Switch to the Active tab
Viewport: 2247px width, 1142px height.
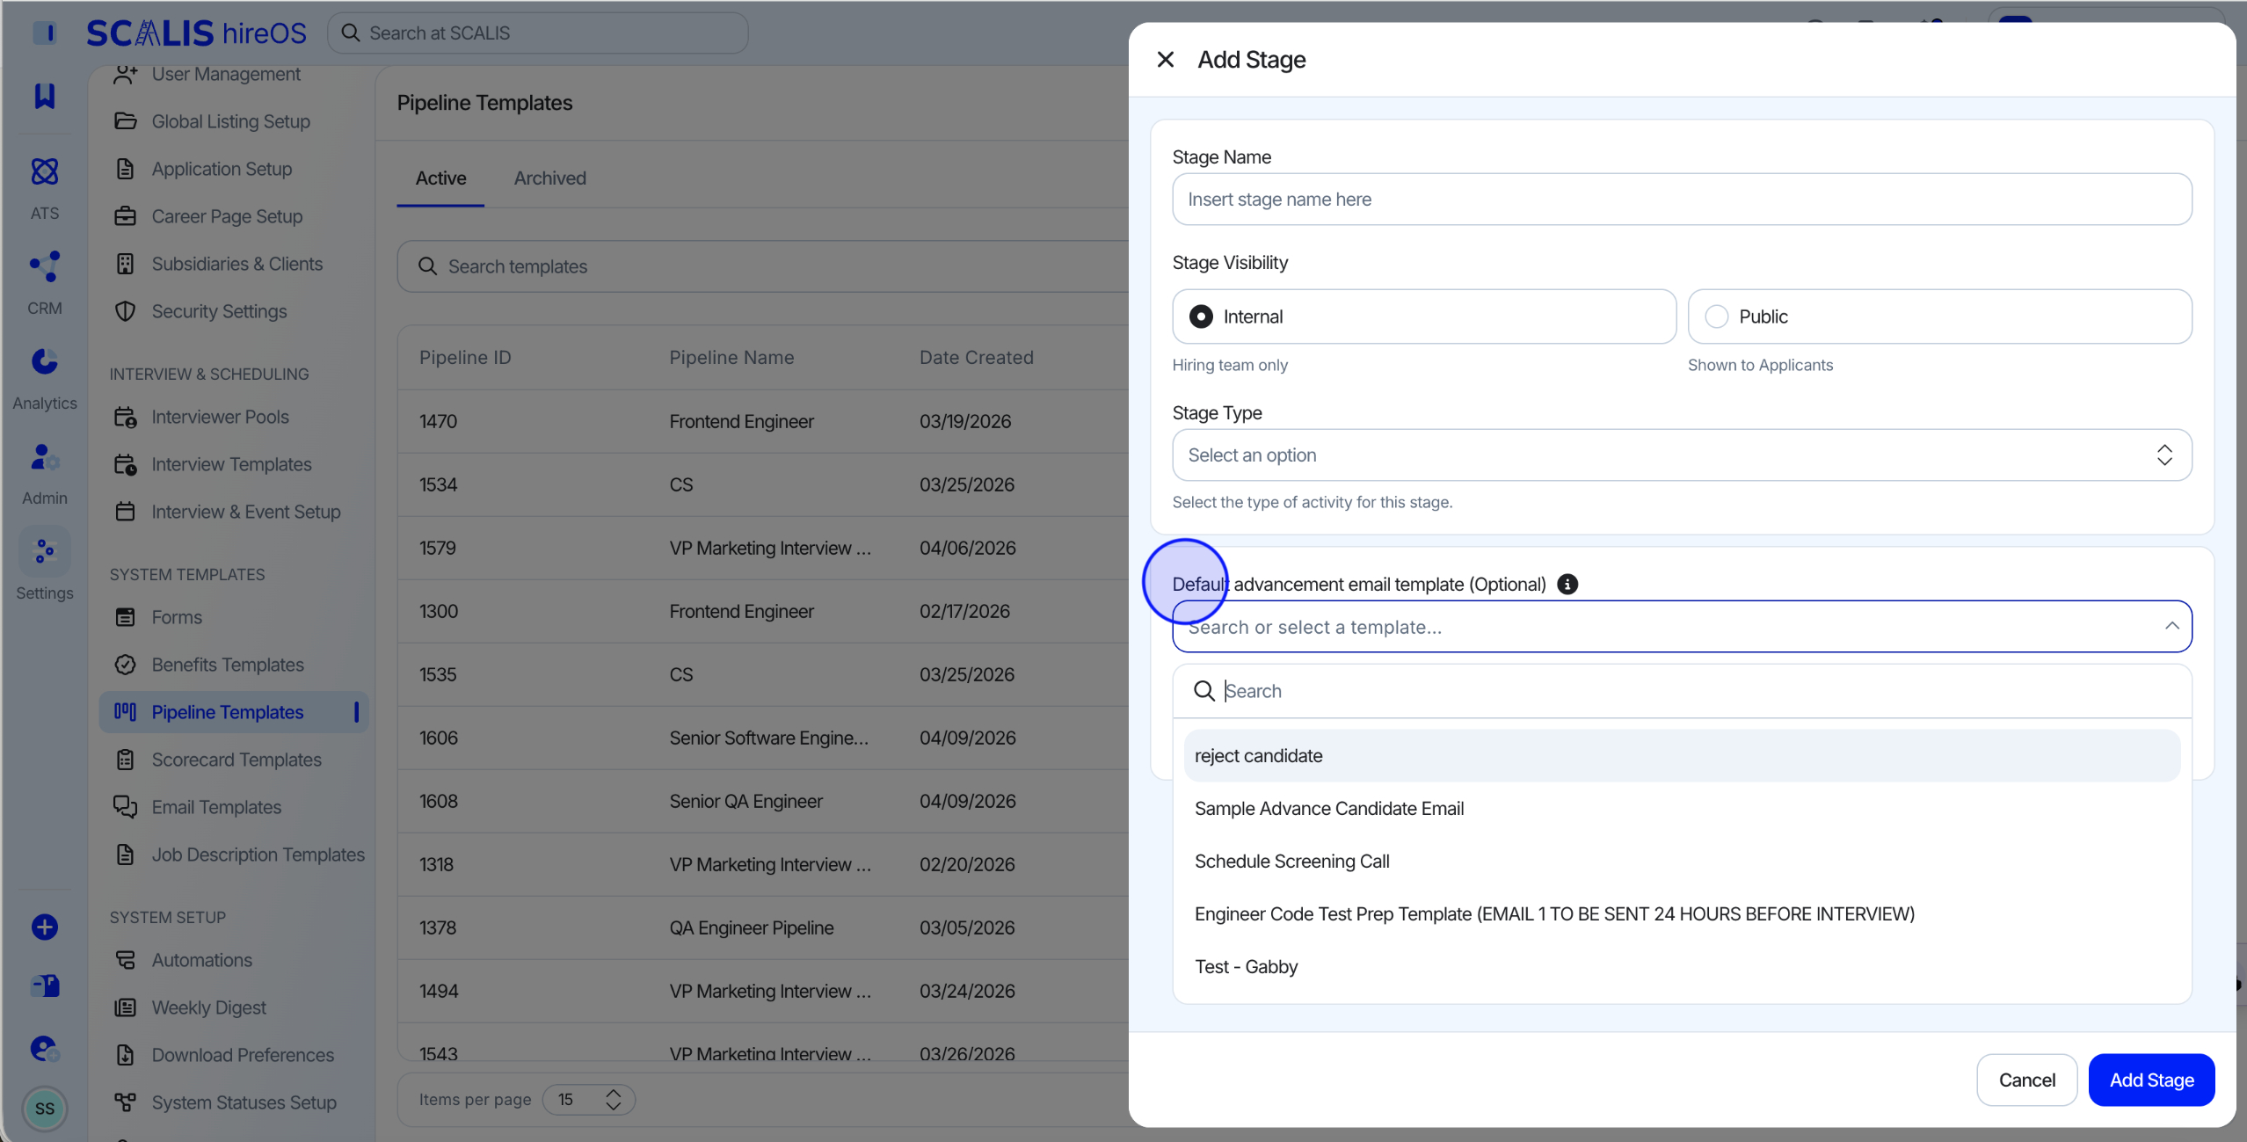tap(440, 178)
